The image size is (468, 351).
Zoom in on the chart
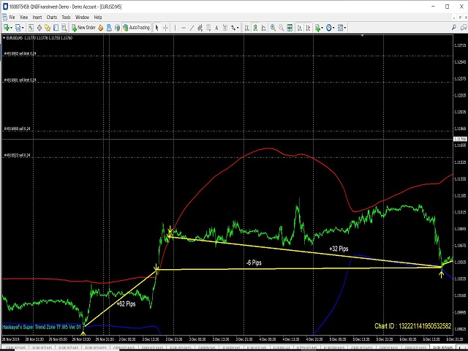click(x=273, y=28)
